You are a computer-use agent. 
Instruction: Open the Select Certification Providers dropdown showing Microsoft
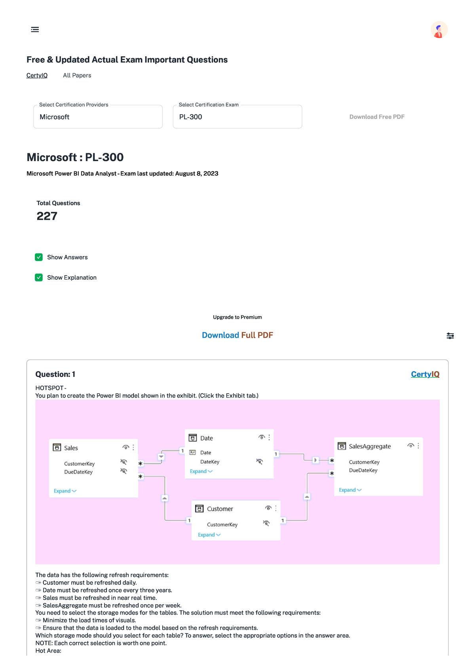[97, 116]
